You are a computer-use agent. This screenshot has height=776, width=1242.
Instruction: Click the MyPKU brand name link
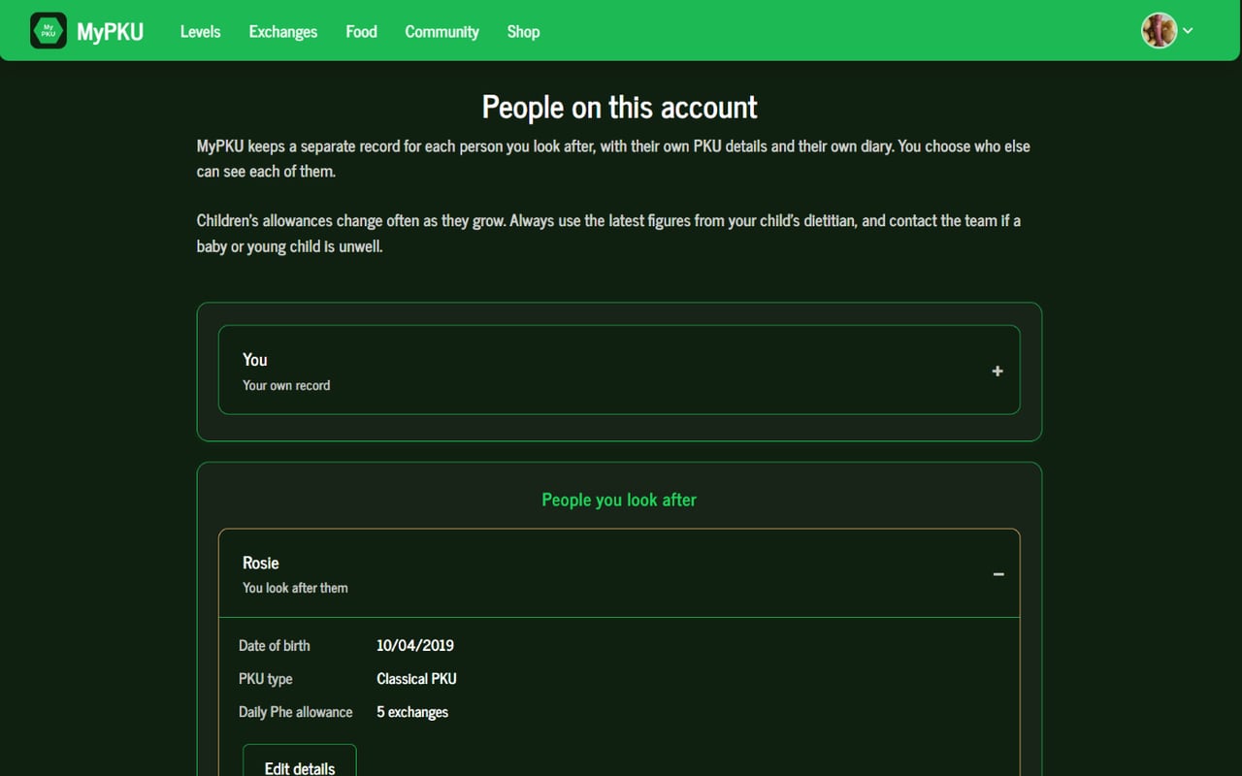(x=111, y=32)
